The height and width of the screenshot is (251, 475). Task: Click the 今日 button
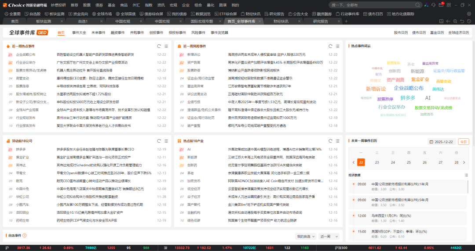tap(464, 142)
